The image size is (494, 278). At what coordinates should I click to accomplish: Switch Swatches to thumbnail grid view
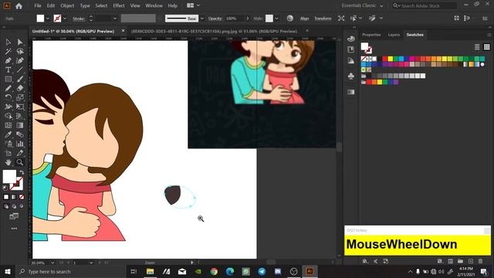click(x=487, y=47)
